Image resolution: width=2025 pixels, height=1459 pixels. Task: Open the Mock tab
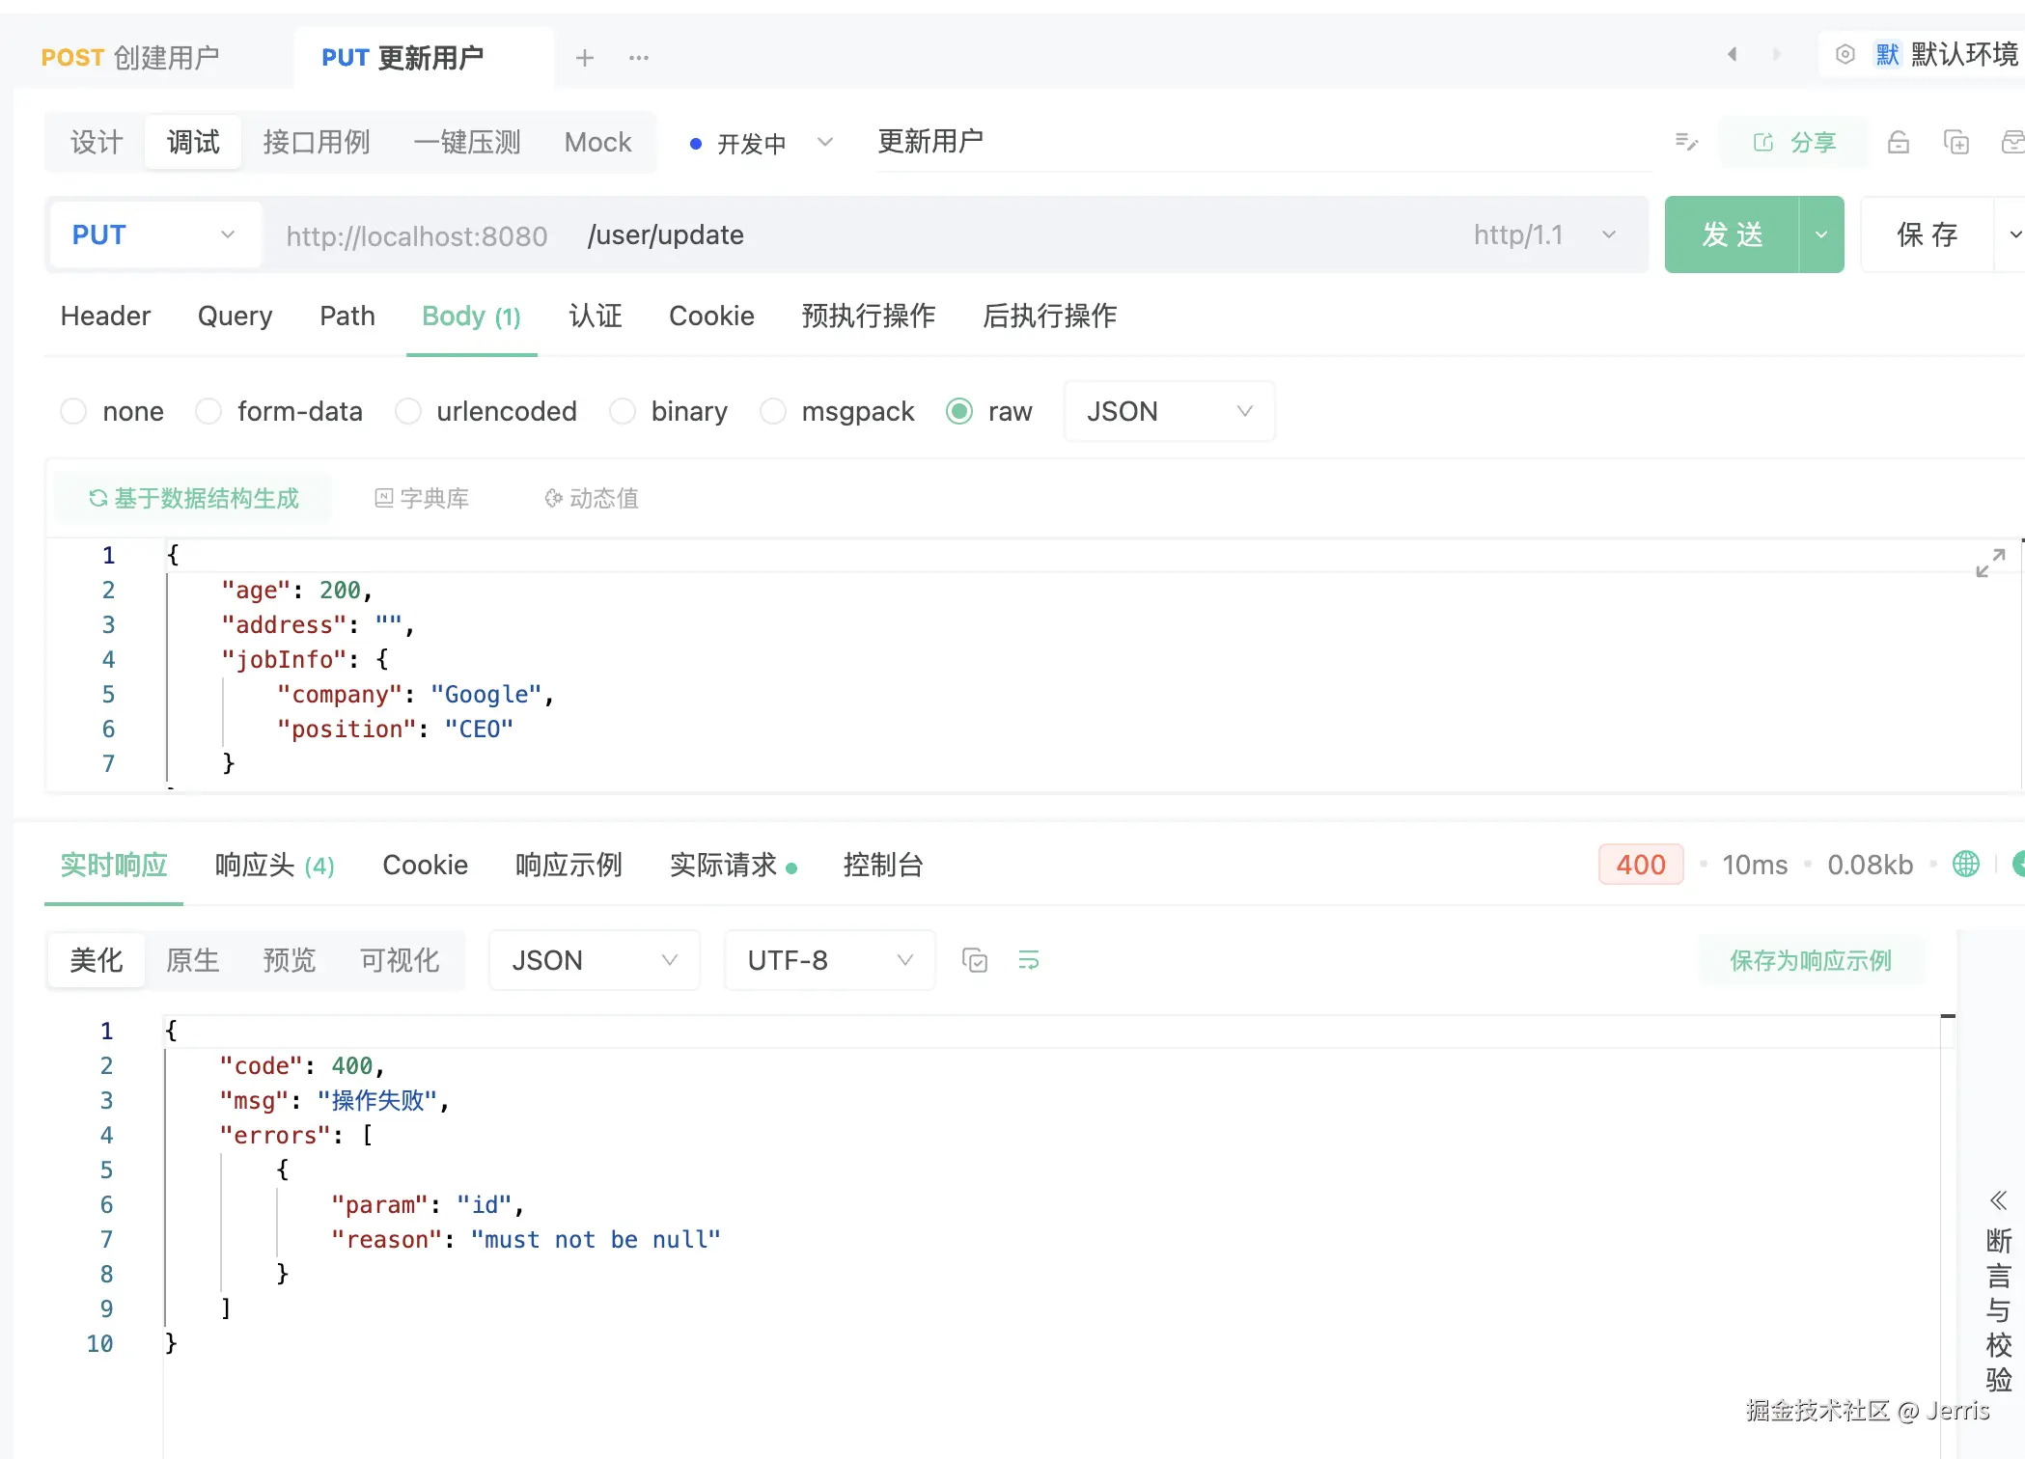[597, 143]
